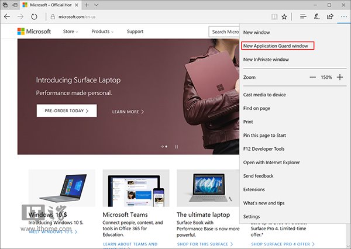
Task: Choose Cast media to device
Action: tap(264, 95)
